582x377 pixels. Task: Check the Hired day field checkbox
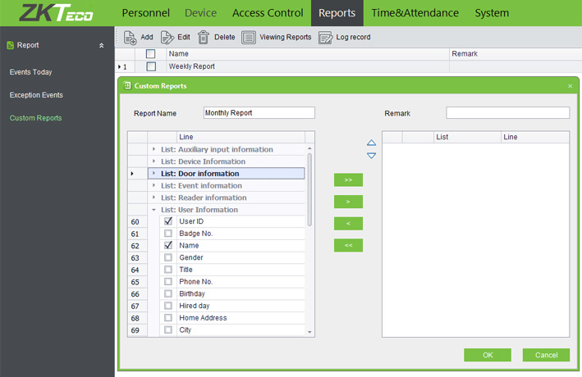click(168, 306)
